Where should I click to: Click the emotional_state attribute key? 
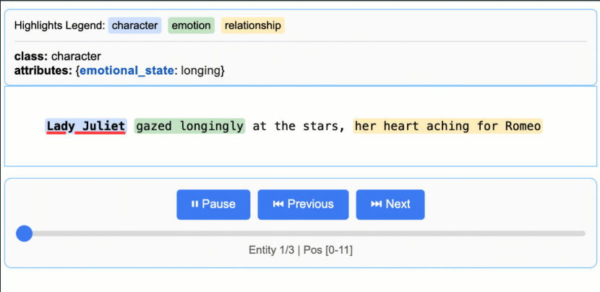coord(127,71)
